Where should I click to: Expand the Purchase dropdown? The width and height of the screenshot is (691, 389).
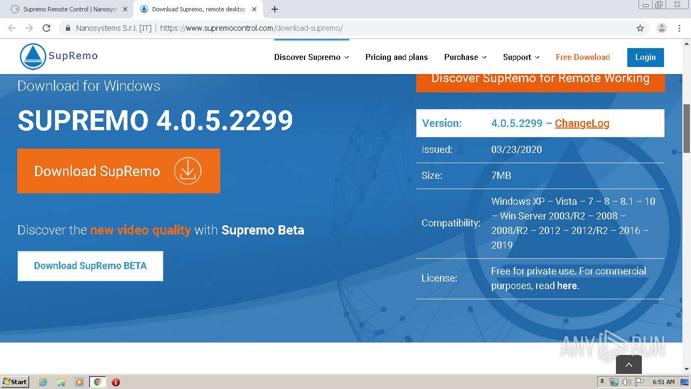coord(465,57)
